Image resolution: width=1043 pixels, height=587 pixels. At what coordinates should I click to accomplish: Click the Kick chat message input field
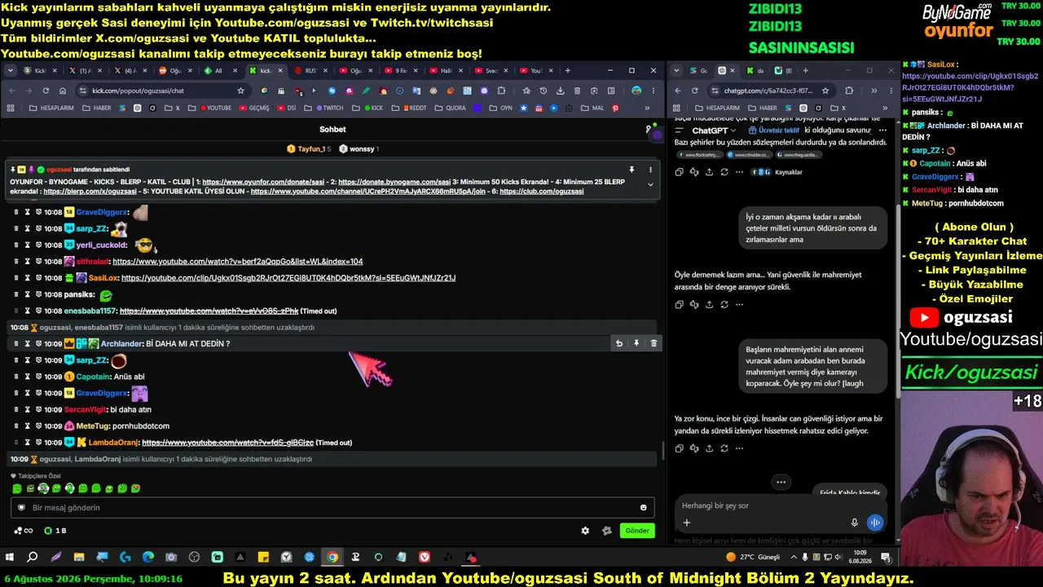point(332,508)
